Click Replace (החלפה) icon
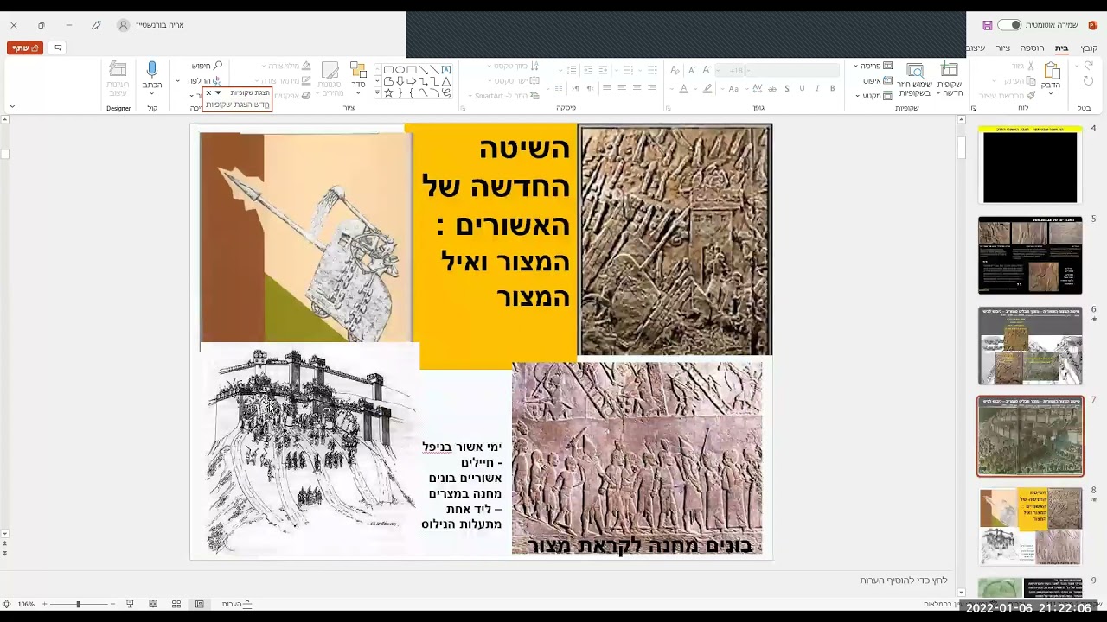1107x622 pixels. pyautogui.click(x=217, y=80)
